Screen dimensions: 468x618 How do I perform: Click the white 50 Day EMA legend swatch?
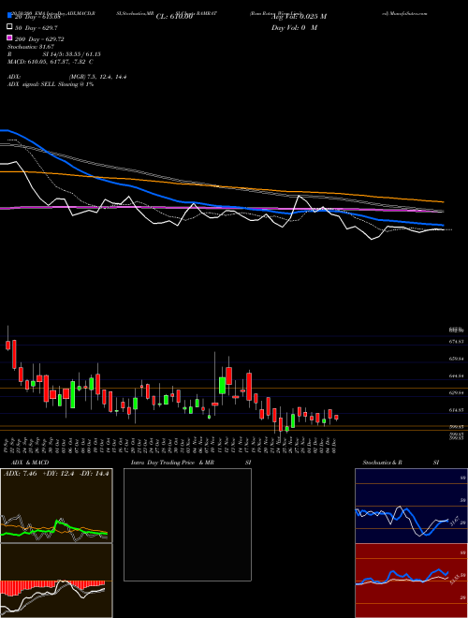pos(9,27)
